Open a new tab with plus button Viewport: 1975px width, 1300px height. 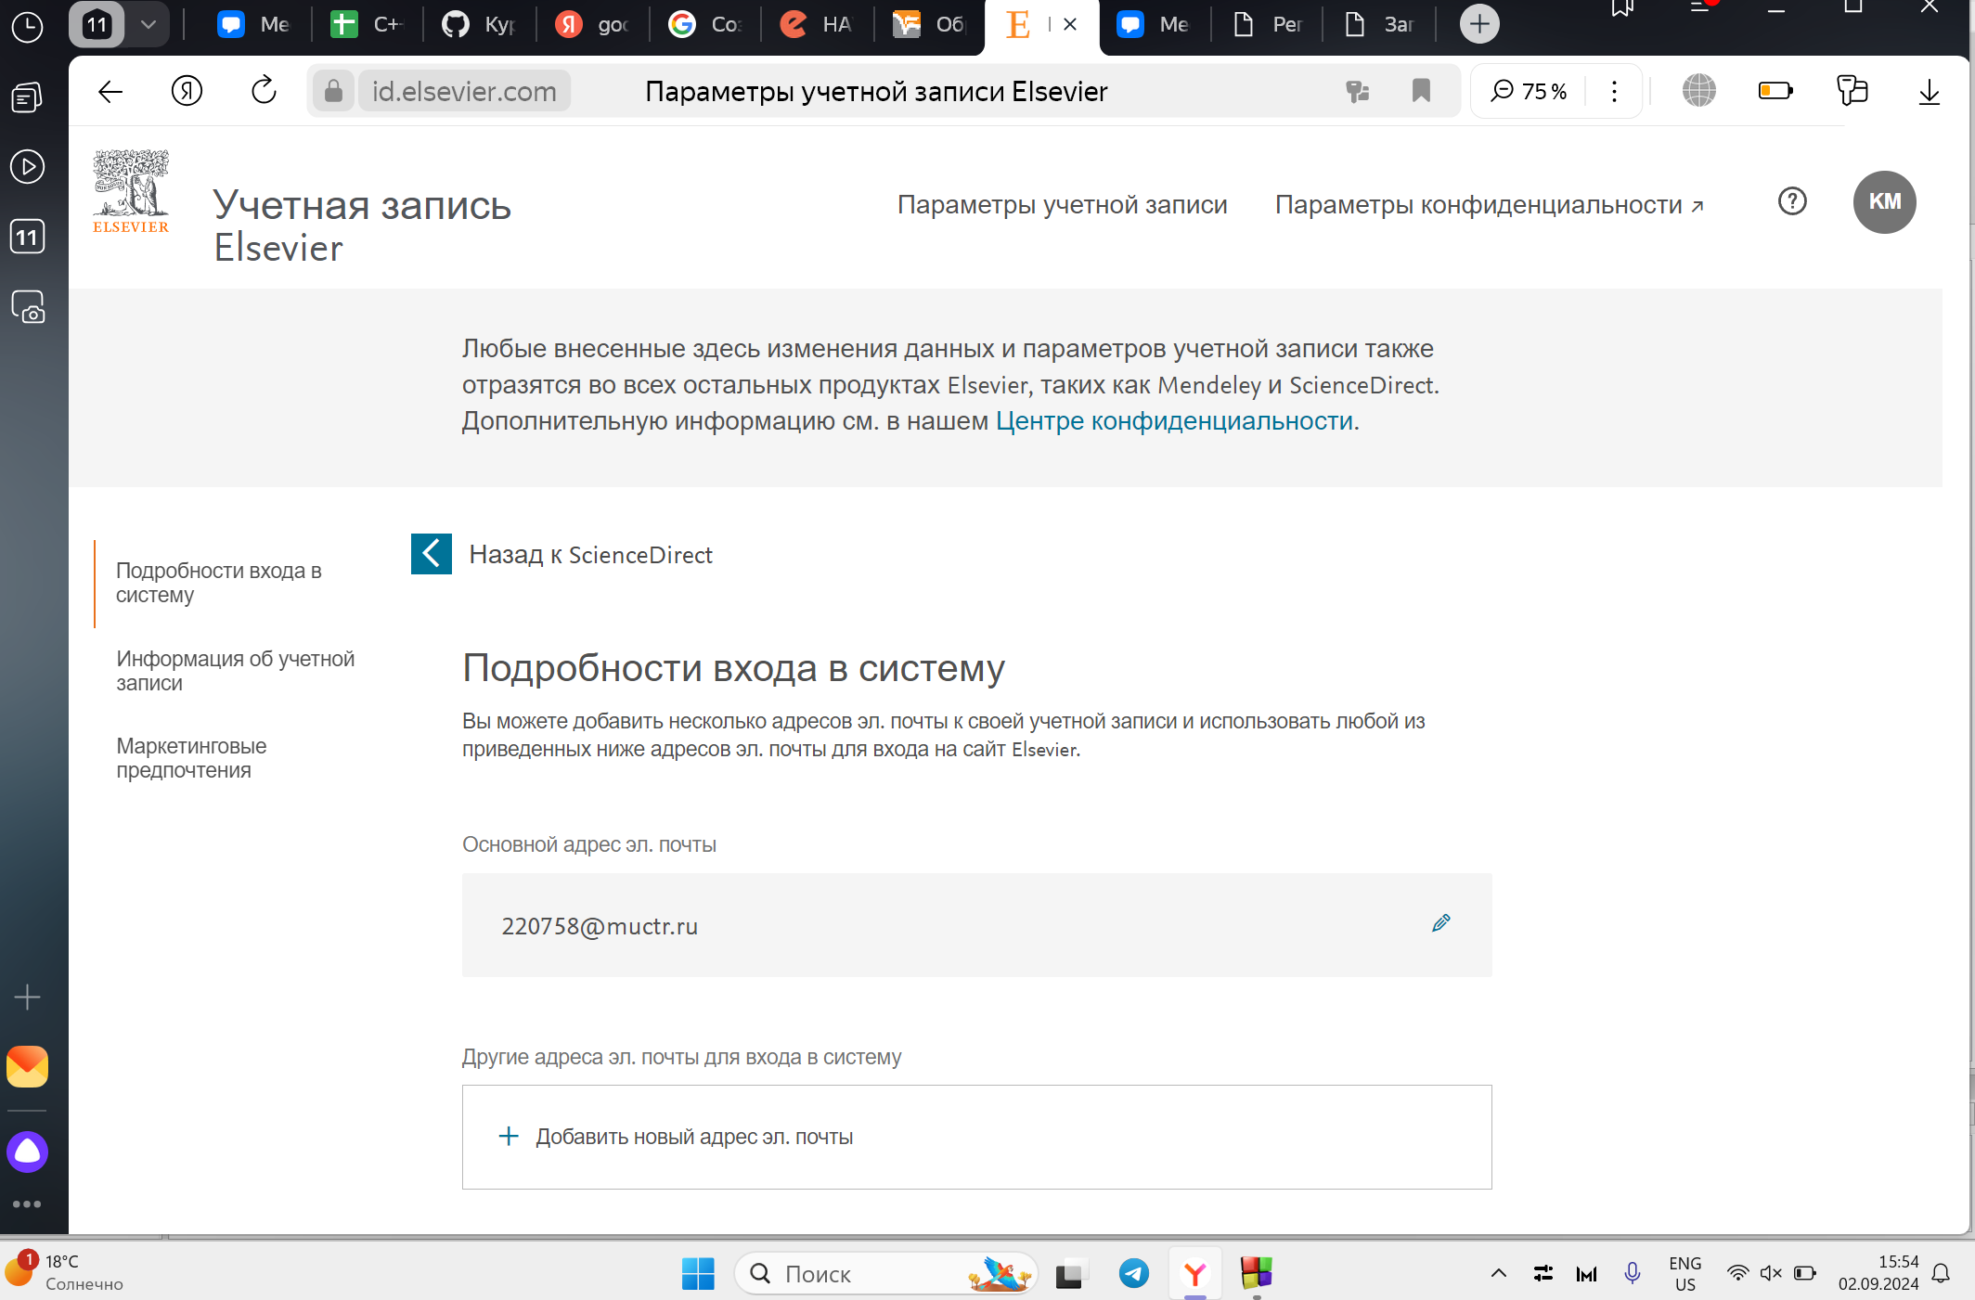pos(1479,24)
